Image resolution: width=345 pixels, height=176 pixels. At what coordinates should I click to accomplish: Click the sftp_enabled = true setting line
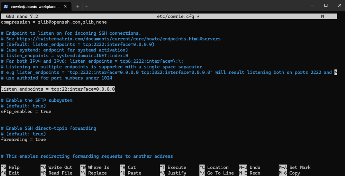click(26, 111)
